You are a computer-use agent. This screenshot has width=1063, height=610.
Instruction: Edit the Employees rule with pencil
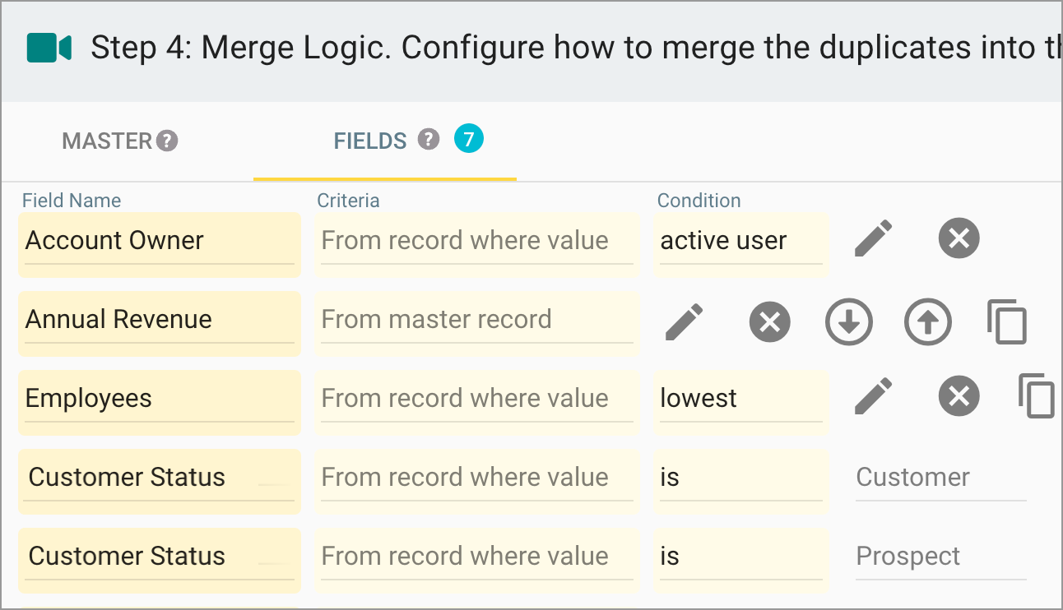(874, 397)
